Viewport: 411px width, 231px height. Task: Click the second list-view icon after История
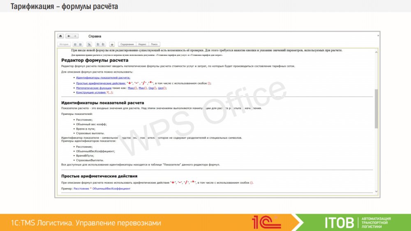pos(81,44)
